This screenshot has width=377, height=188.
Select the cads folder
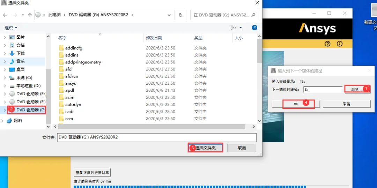[x=69, y=112]
